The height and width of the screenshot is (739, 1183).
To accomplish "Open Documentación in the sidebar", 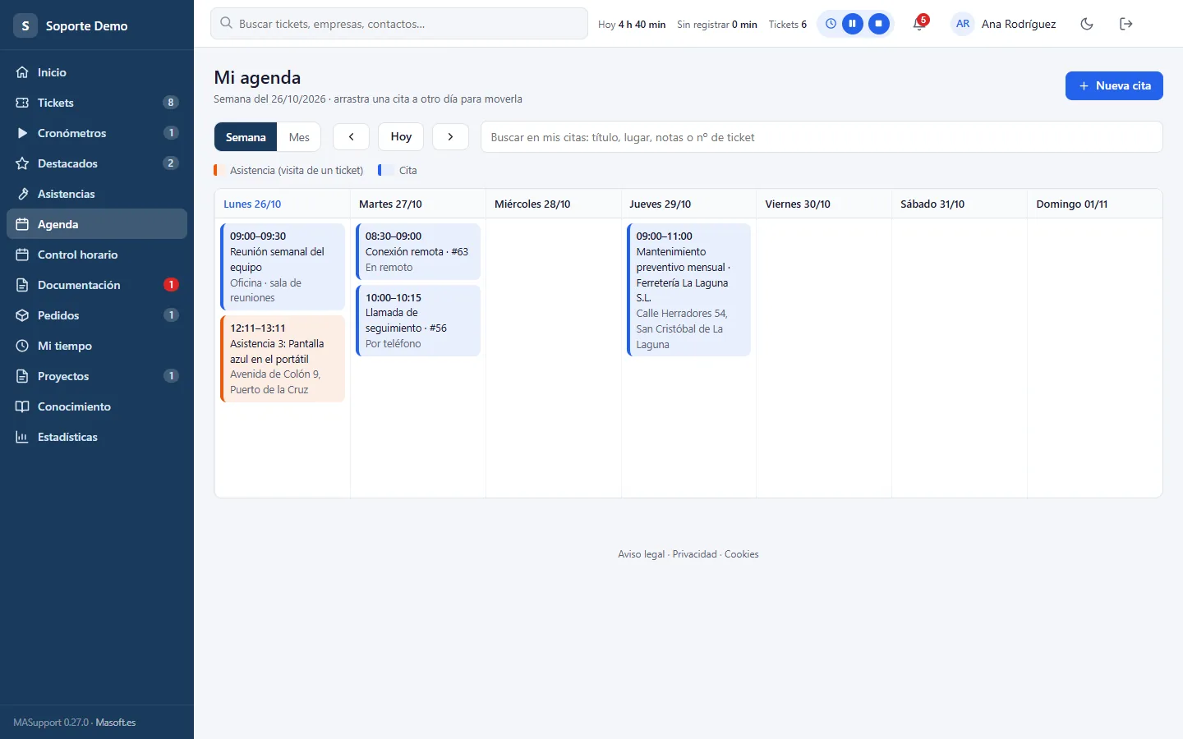I will [97, 285].
